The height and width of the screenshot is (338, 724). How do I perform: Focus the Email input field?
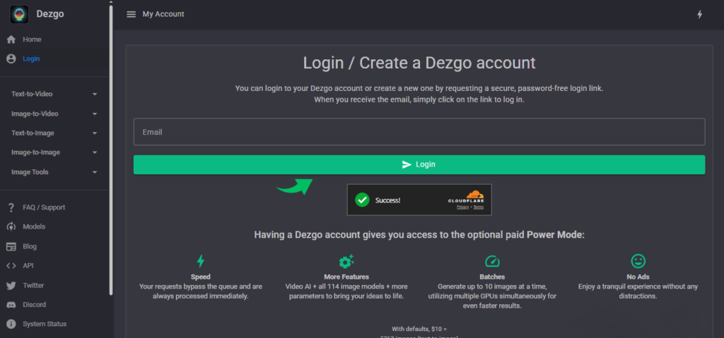click(x=419, y=132)
